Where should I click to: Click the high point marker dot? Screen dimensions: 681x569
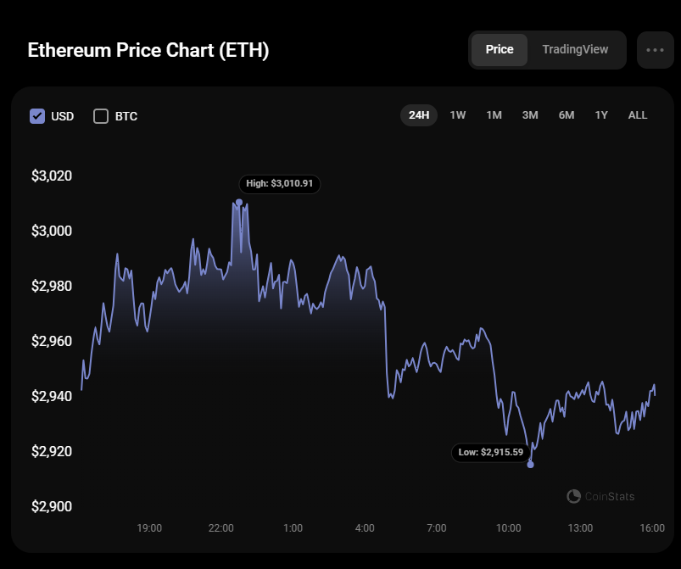(239, 203)
